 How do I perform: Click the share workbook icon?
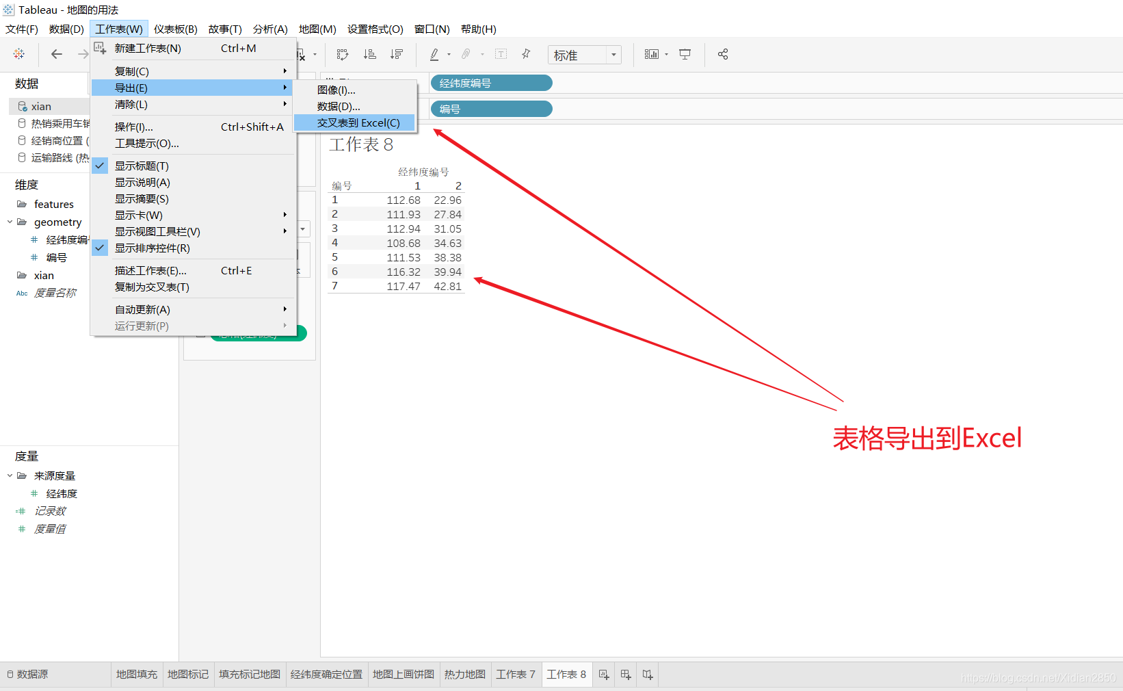coord(723,54)
